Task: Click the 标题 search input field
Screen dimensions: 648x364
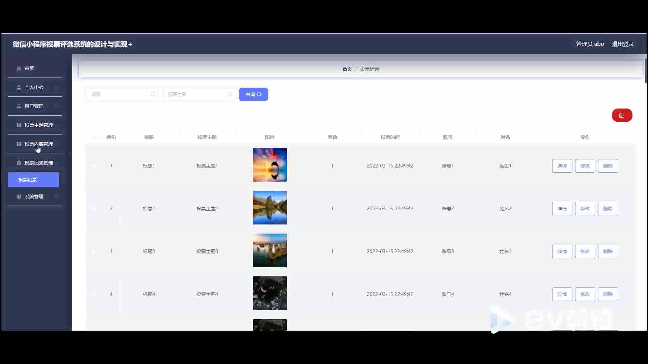Action: tap(122, 94)
